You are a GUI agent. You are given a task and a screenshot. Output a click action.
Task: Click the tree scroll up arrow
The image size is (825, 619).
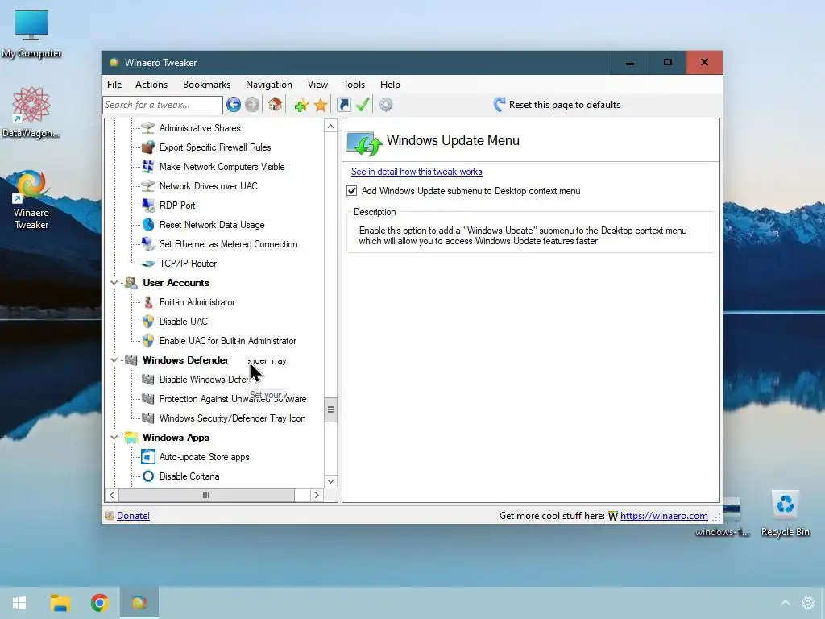click(330, 127)
